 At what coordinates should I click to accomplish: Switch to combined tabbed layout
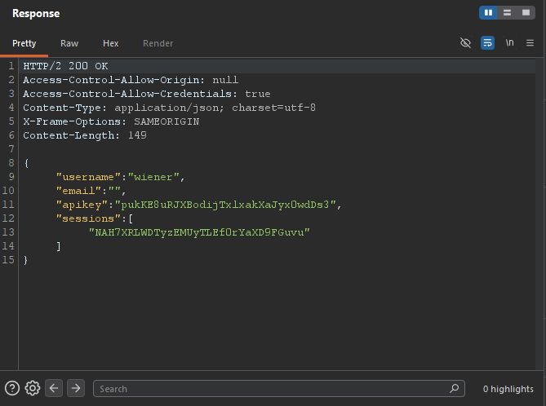526,13
